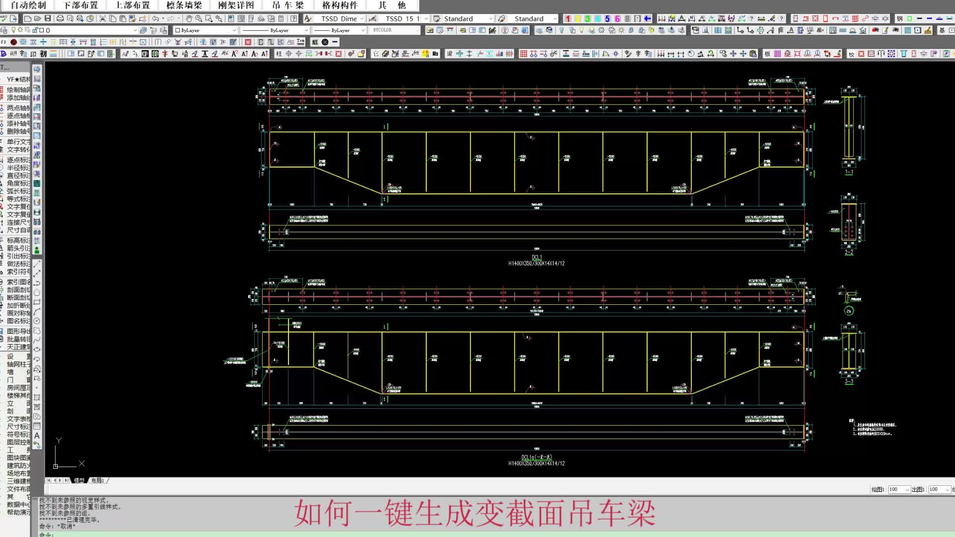
Task: Click 绘制轴网 in the left panel
Action: [x=18, y=89]
